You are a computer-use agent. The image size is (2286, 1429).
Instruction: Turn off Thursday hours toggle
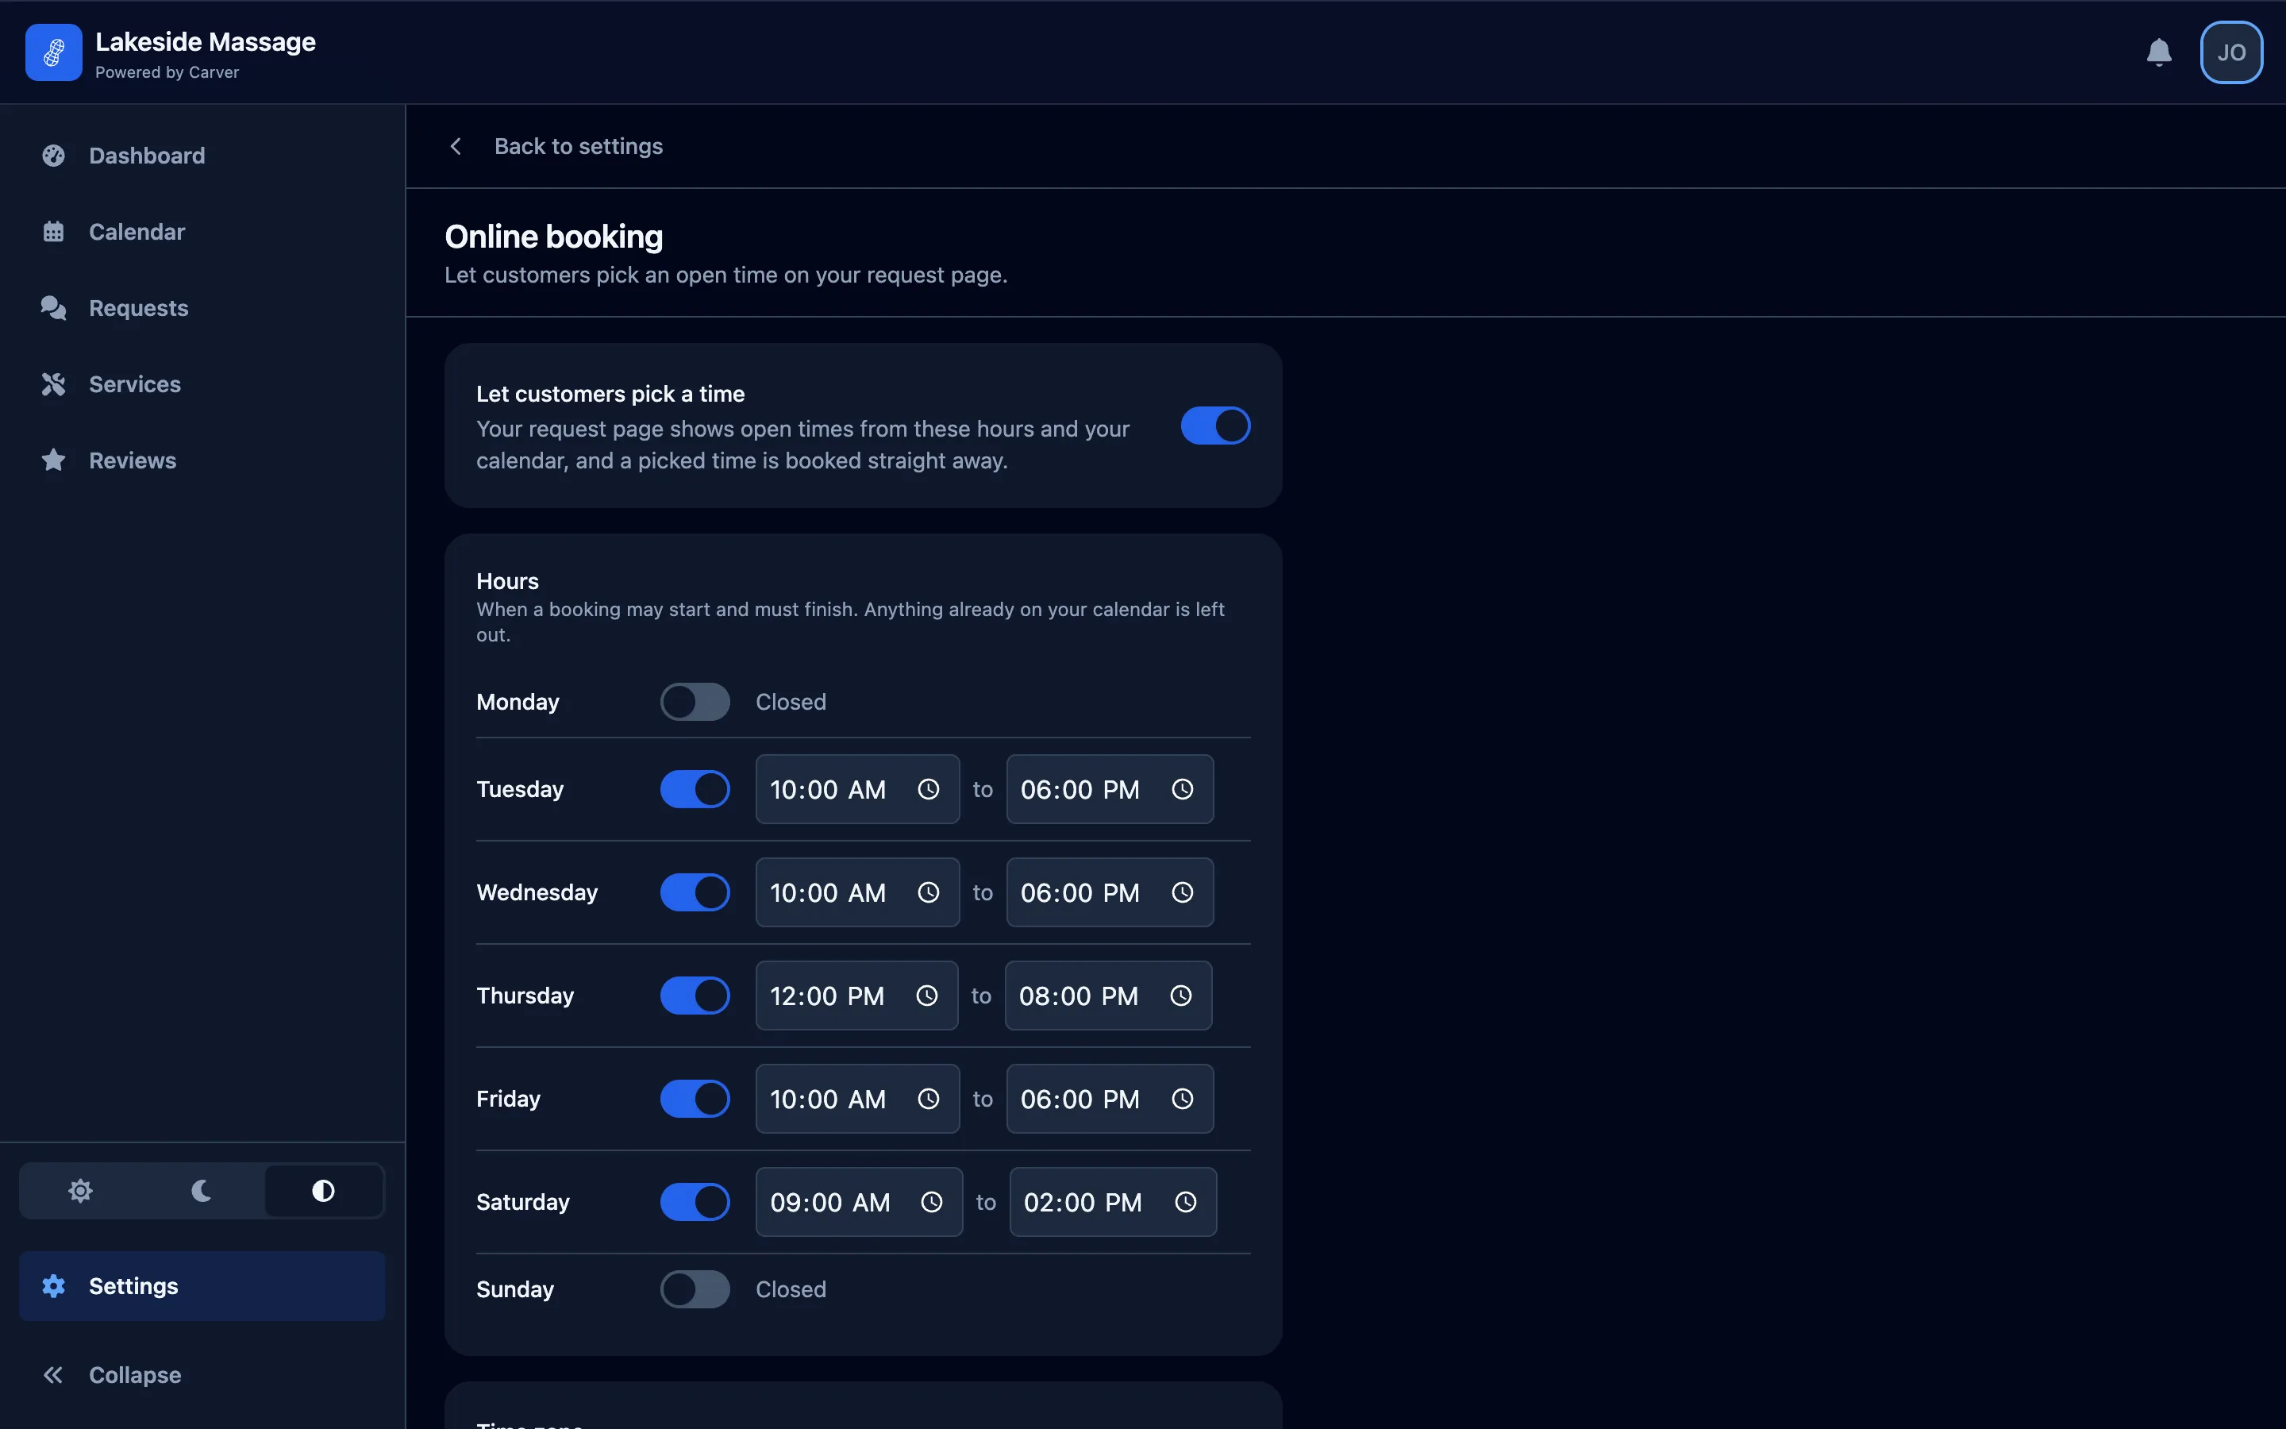point(695,996)
